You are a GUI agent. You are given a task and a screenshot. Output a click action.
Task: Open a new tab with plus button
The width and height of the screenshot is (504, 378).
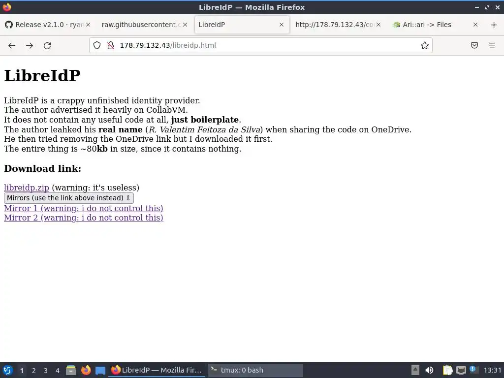(x=494, y=25)
